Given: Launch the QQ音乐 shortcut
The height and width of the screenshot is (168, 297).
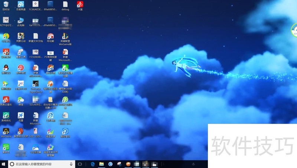Looking at the screenshot, I should [x=6, y=37].
